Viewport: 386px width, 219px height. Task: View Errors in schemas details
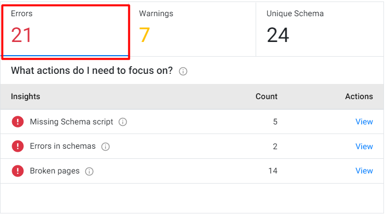pyautogui.click(x=364, y=147)
